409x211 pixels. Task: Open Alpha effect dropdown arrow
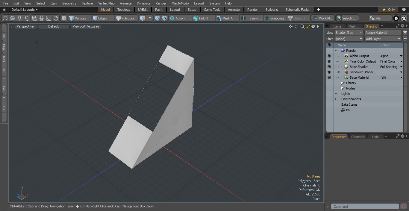tap(401, 56)
